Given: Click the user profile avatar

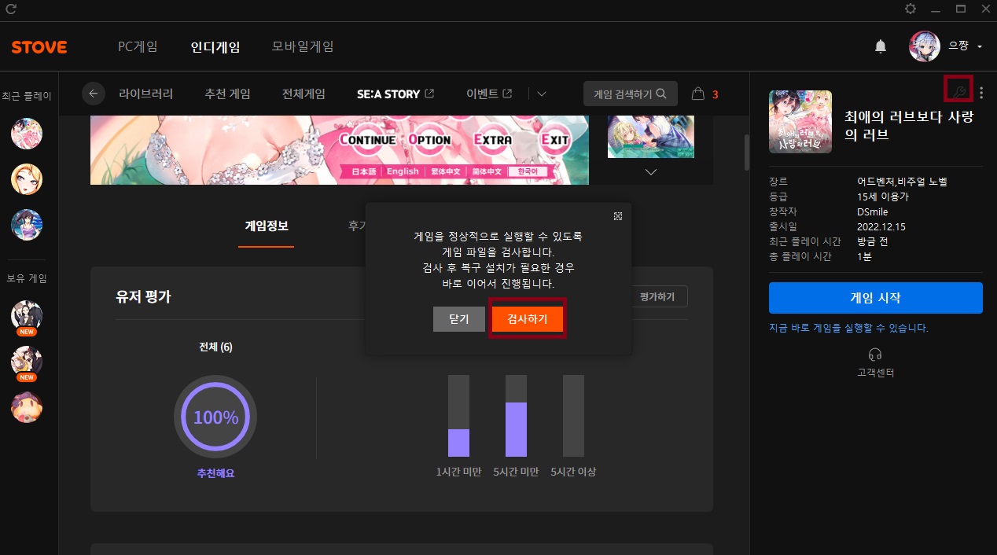Looking at the screenshot, I should click(x=925, y=46).
